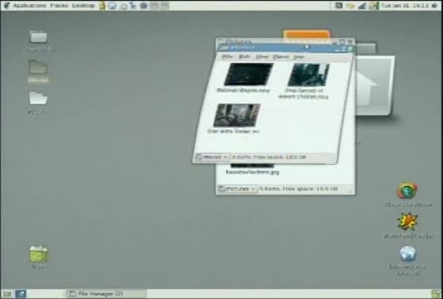Screen dimensions: 443x299
Task: Expand the Movies location dropdown
Action: pyautogui.click(x=212, y=157)
